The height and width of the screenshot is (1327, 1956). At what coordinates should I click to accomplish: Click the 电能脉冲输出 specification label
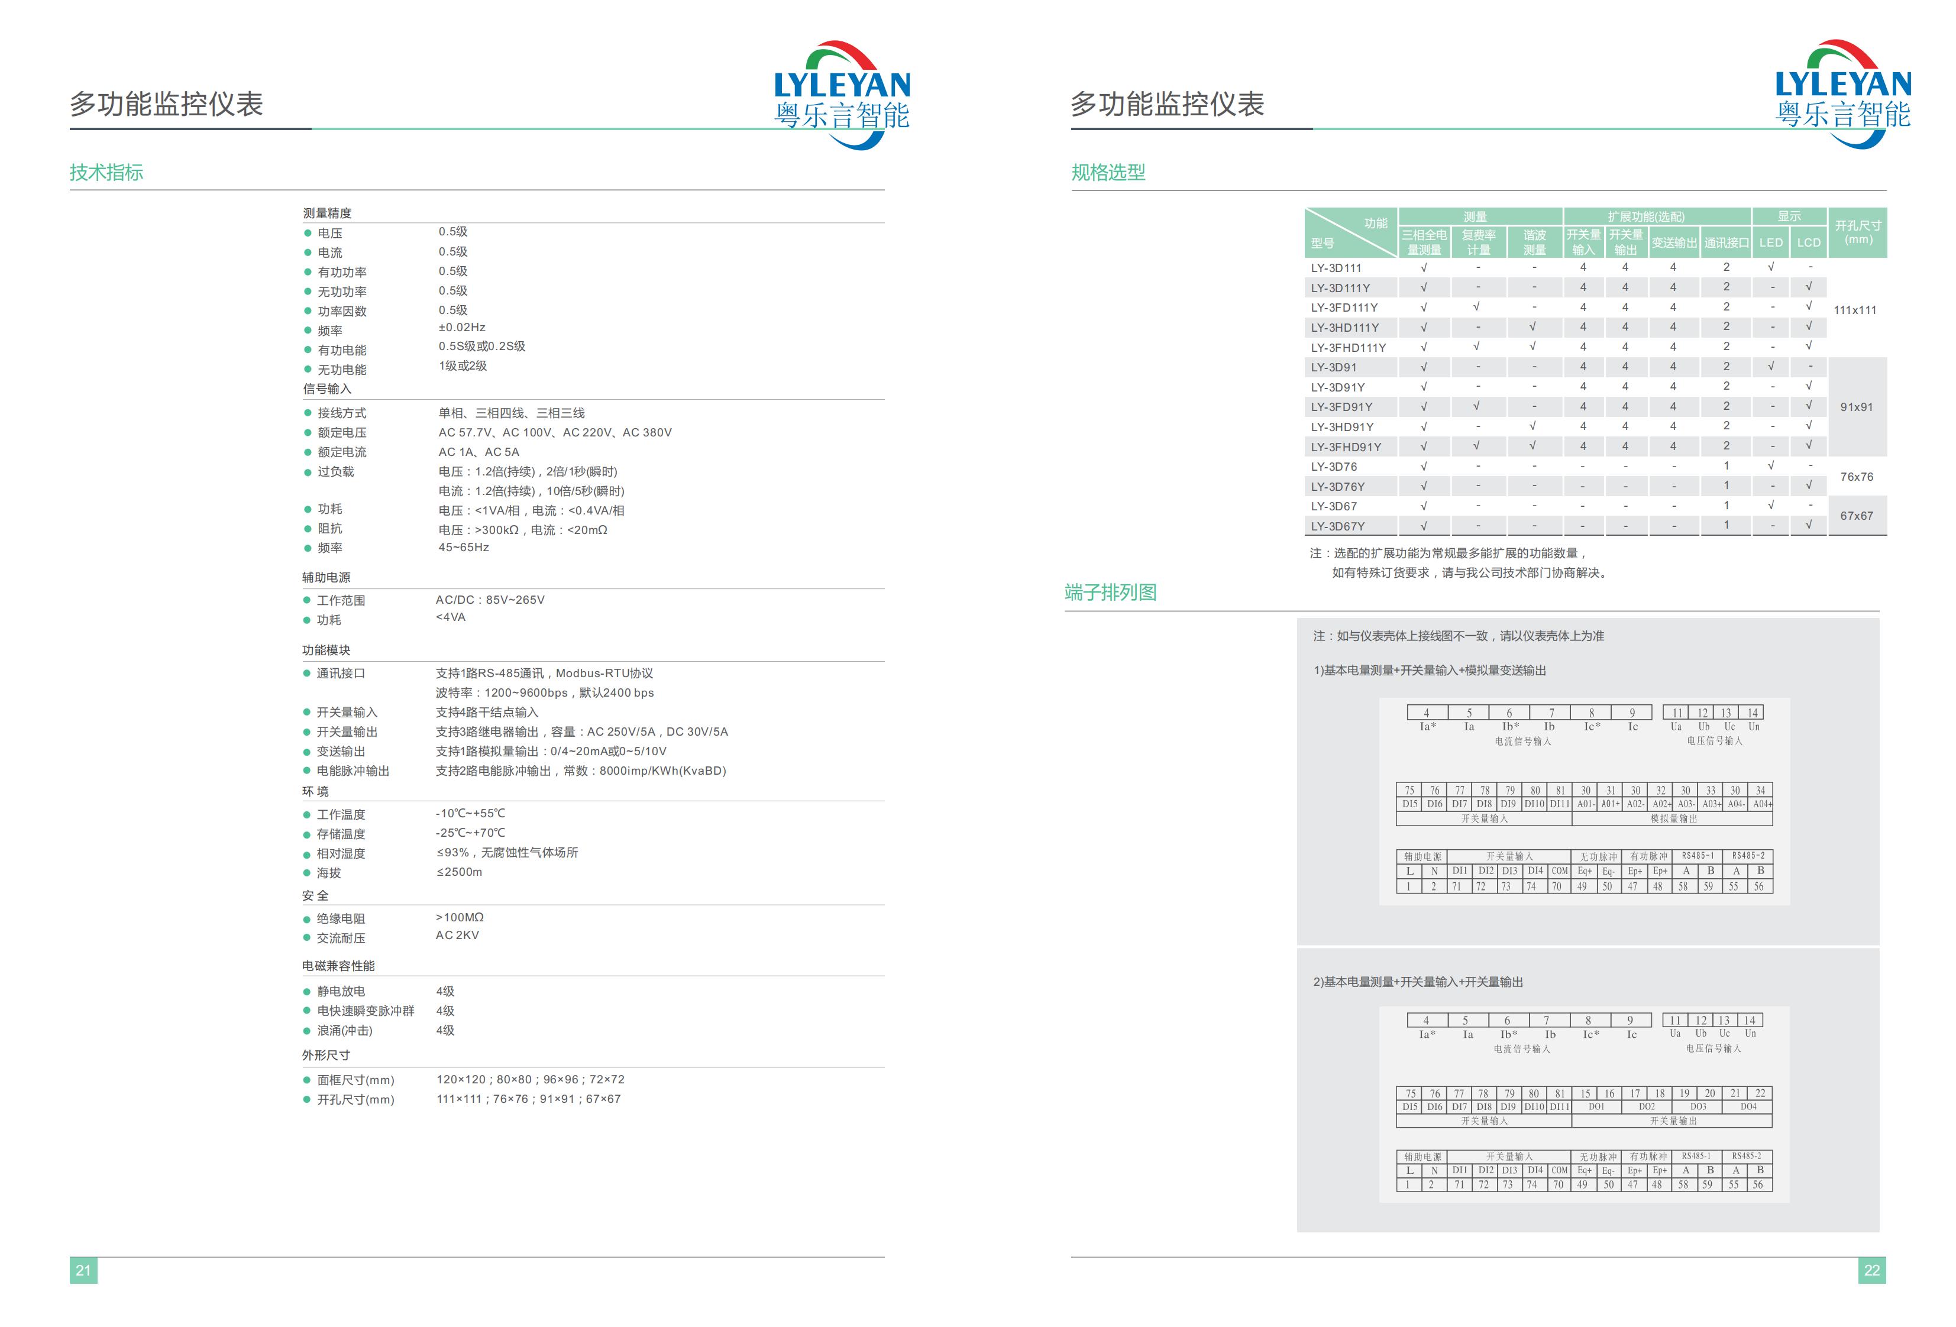pyautogui.click(x=353, y=771)
